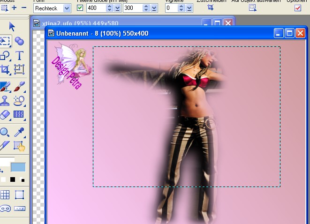Choose the subtract-from-selection minus mode

point(24,7)
